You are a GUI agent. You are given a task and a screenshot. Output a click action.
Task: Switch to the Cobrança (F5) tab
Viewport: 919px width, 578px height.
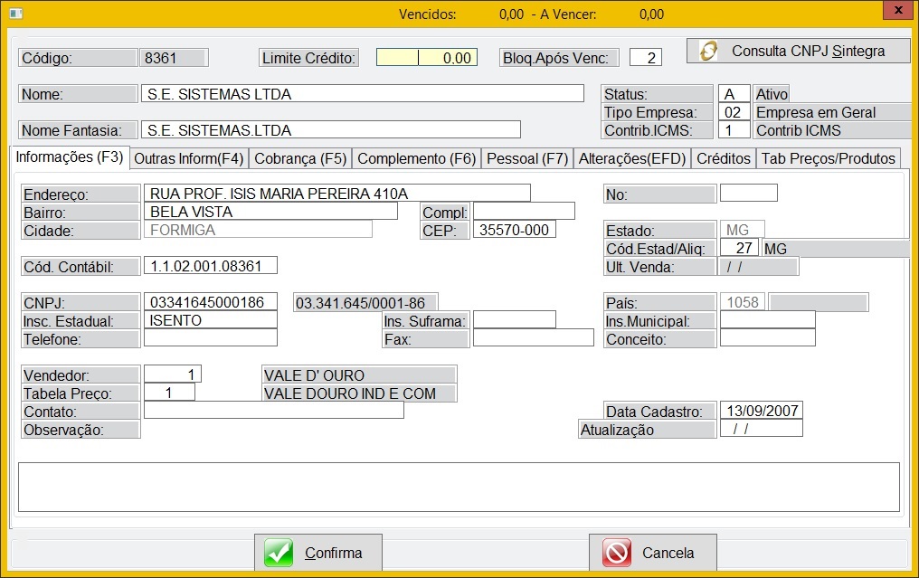[300, 158]
